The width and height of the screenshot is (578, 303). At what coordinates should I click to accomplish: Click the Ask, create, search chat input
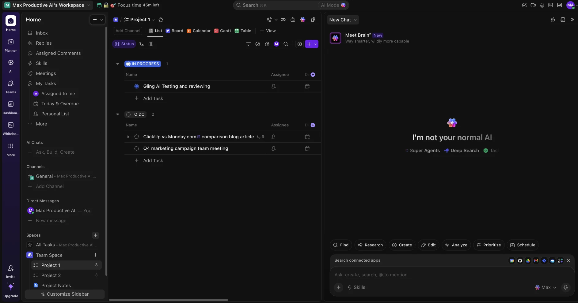(x=452, y=275)
